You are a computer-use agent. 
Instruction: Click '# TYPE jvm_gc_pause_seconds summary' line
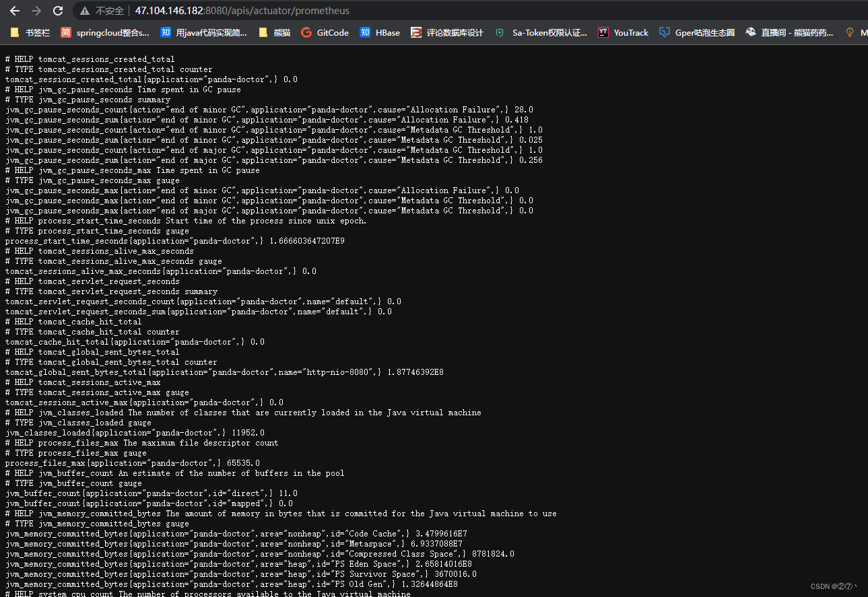(x=88, y=100)
